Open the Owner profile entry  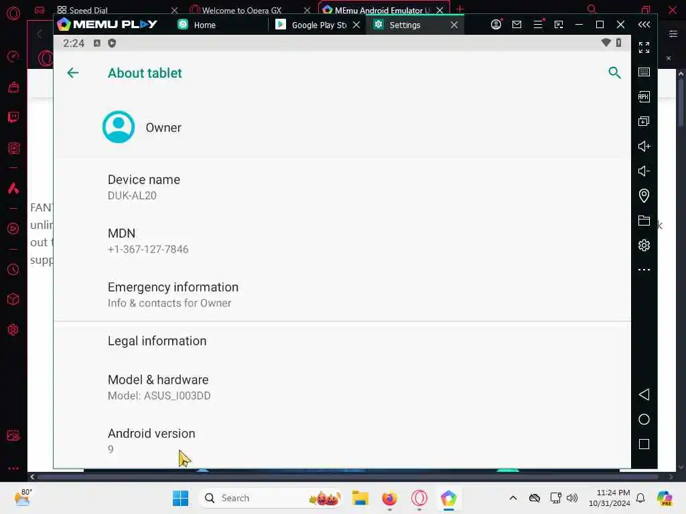pyautogui.click(x=342, y=127)
